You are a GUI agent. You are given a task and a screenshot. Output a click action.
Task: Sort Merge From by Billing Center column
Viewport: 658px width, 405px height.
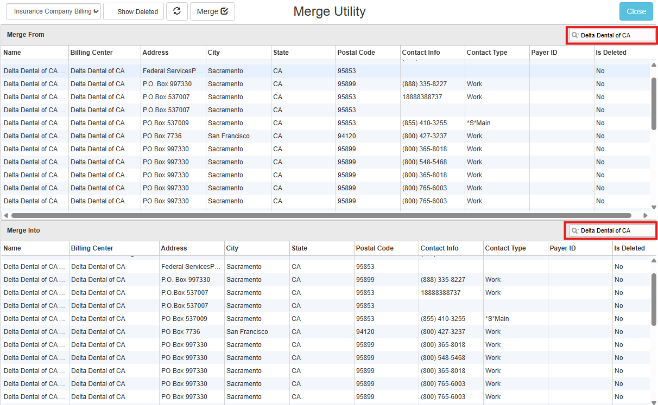click(104, 53)
